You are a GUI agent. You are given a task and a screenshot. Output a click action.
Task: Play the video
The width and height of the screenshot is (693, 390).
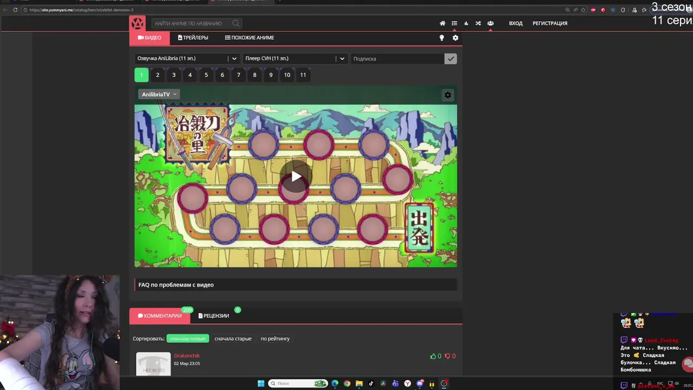pyautogui.click(x=296, y=176)
